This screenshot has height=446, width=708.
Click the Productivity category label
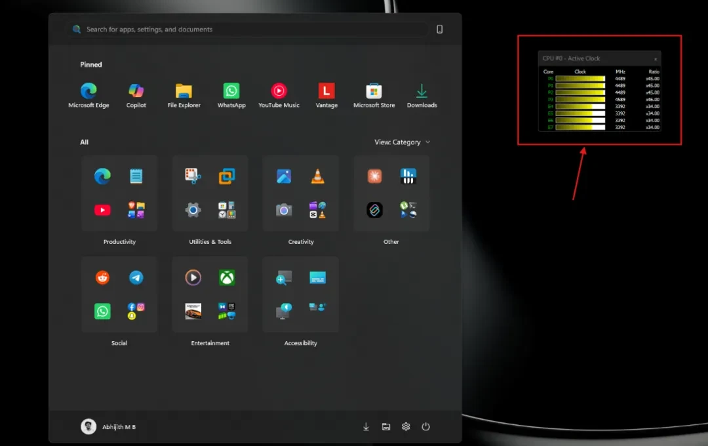pos(120,242)
